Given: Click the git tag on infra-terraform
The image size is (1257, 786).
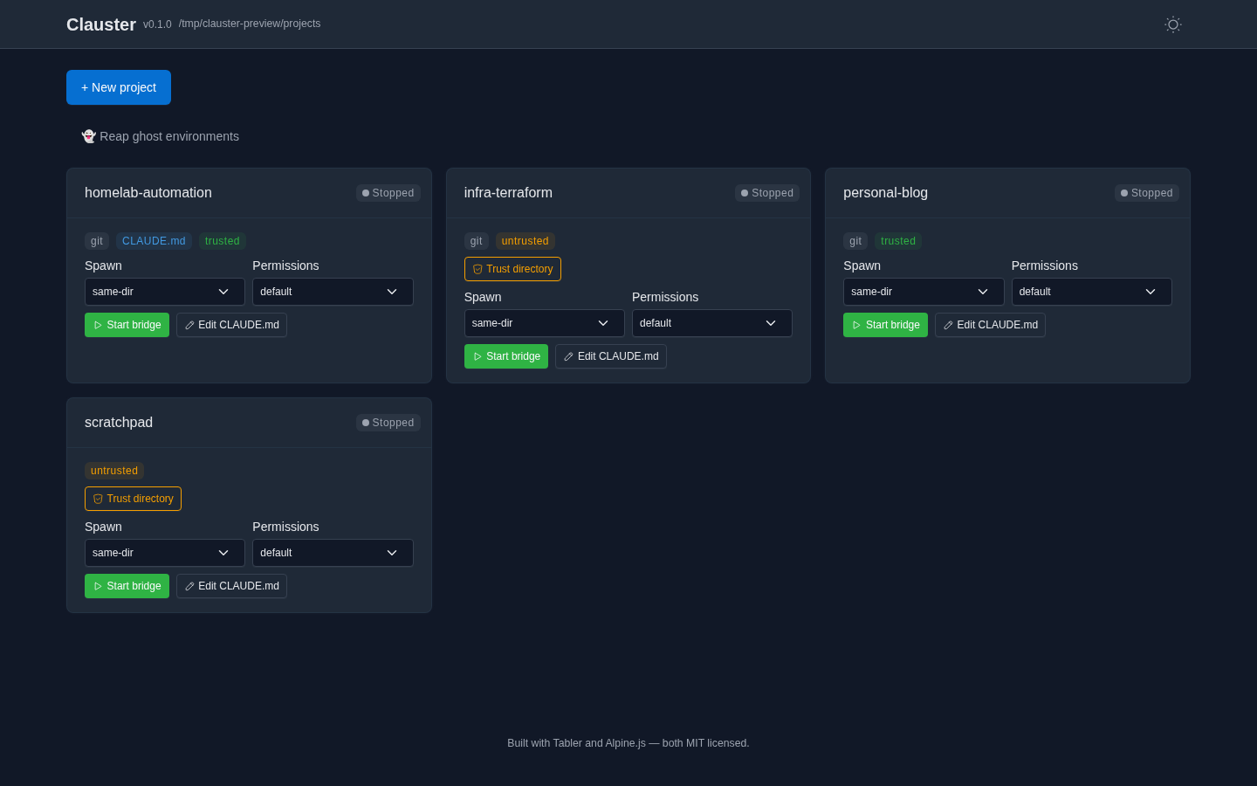Looking at the screenshot, I should point(477,241).
